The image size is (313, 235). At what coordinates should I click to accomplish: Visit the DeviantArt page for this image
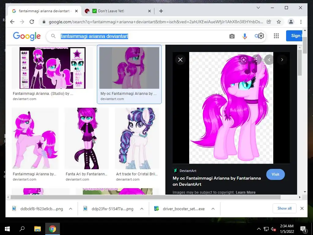(275, 174)
